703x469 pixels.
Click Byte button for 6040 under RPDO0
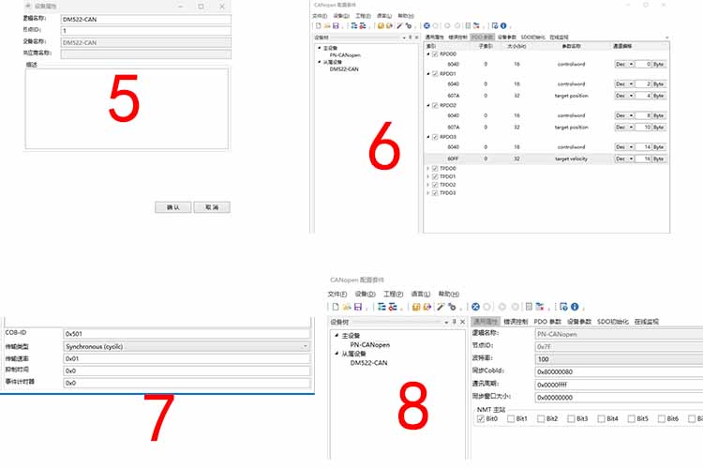pyautogui.click(x=659, y=64)
